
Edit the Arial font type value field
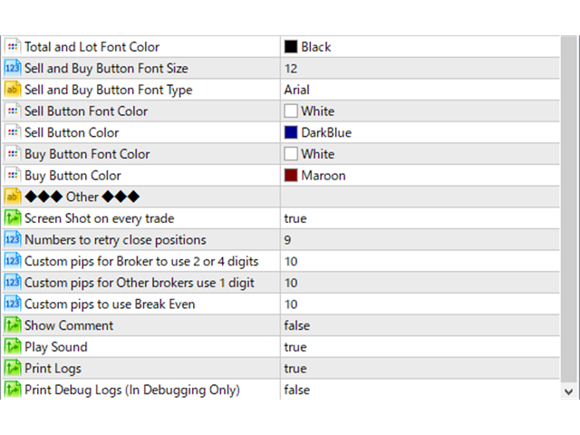(420, 90)
